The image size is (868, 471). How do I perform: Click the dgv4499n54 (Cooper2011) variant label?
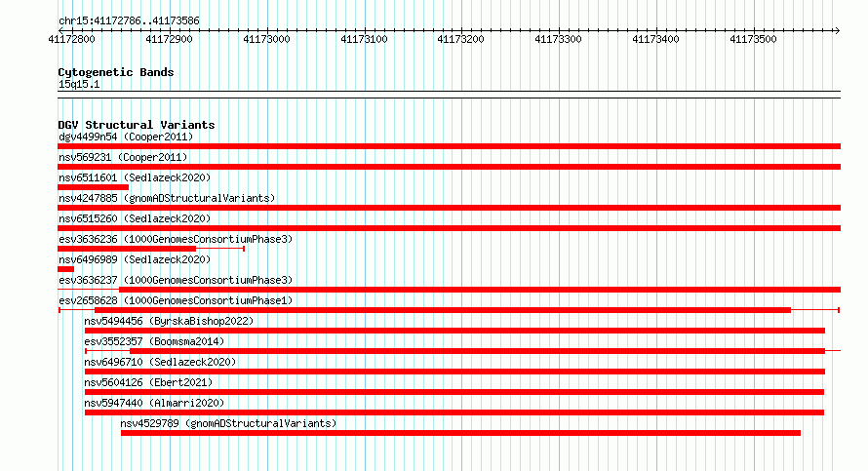click(x=126, y=137)
